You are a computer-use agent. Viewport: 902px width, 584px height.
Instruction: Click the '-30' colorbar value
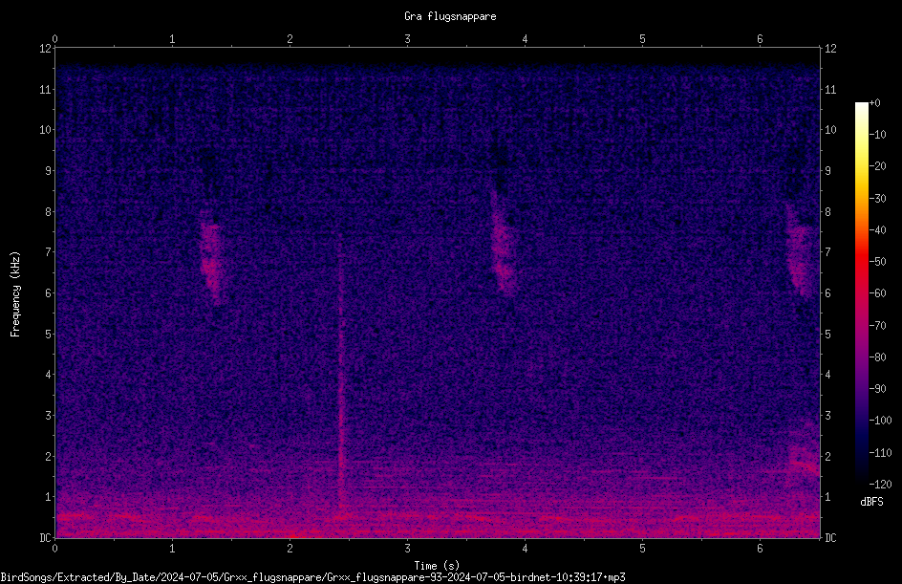[x=877, y=199]
